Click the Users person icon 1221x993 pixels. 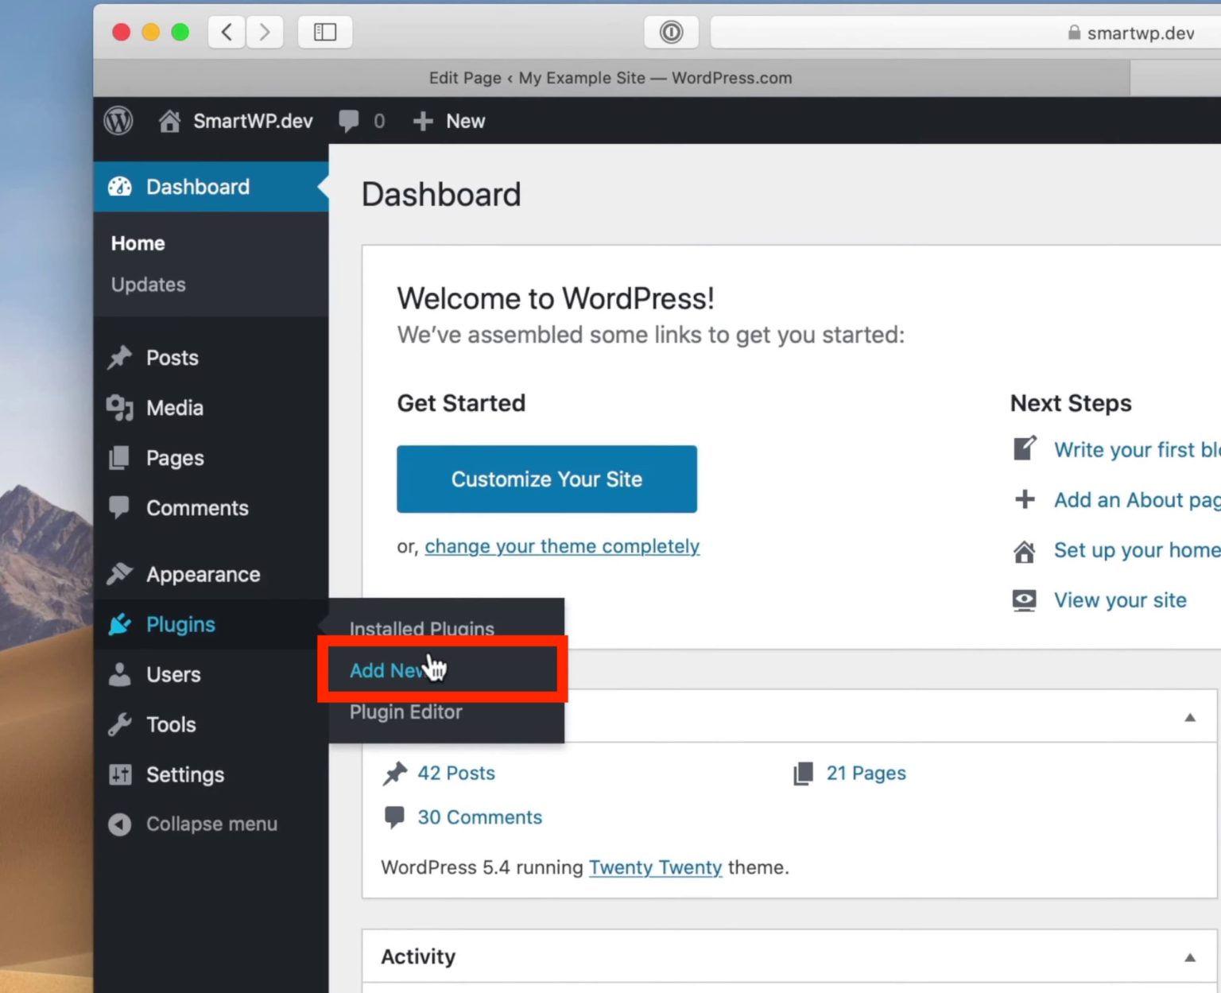pos(120,673)
